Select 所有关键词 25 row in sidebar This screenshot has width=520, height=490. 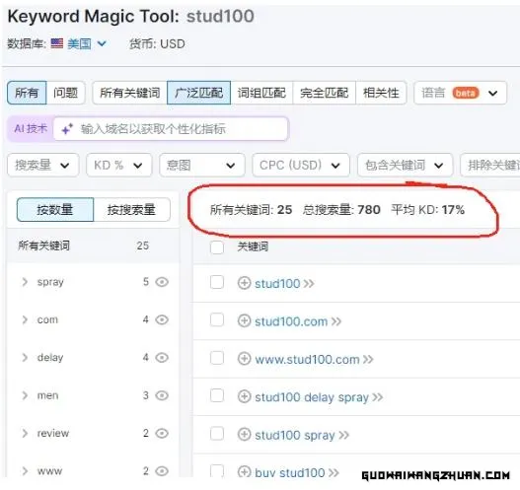(93, 245)
